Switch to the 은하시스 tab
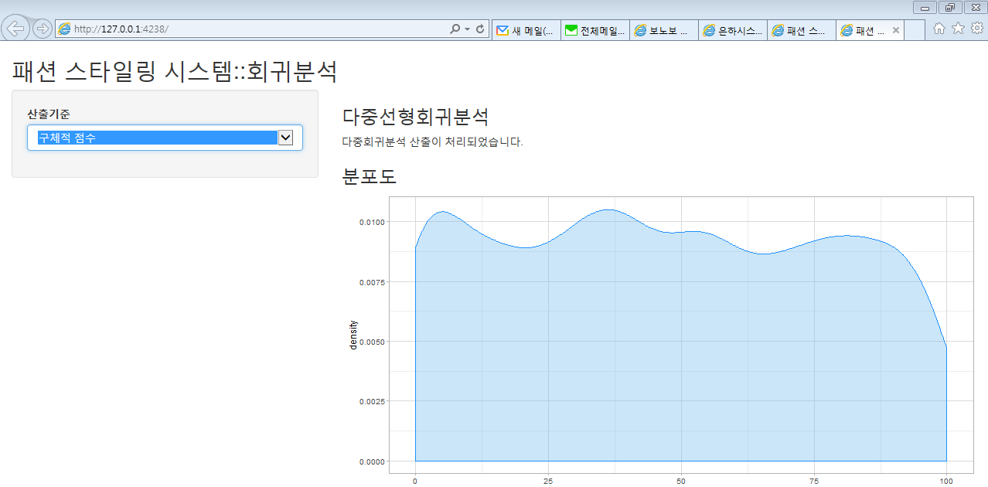The width and height of the screenshot is (988, 487). coord(732,31)
